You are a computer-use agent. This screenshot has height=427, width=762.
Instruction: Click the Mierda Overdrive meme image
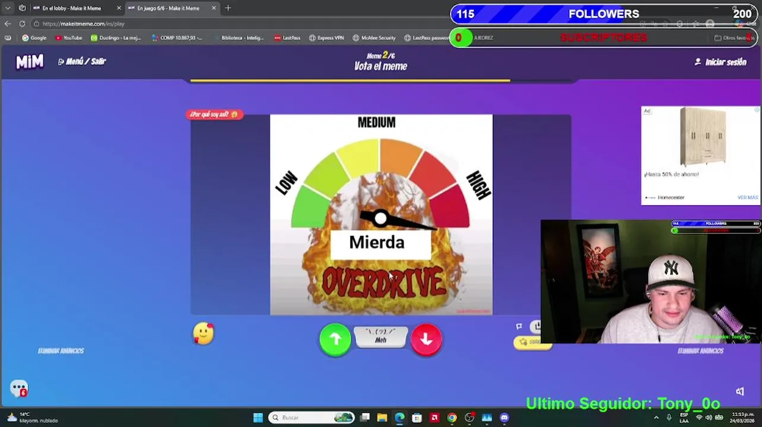pyautogui.click(x=381, y=215)
